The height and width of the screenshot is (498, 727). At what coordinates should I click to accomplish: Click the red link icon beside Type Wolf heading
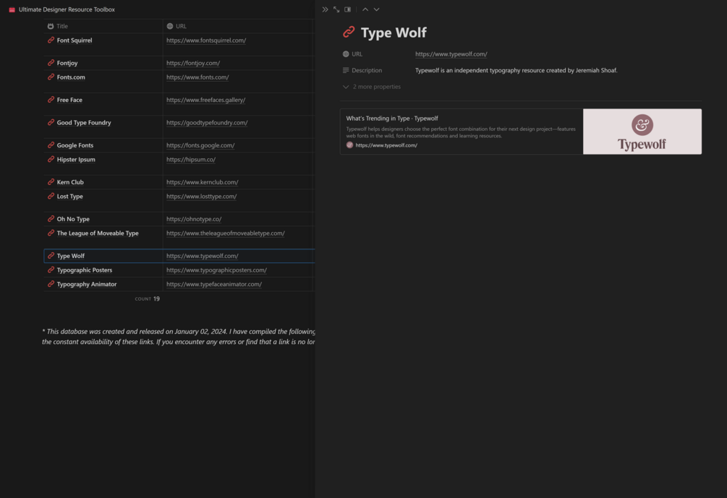tap(349, 32)
